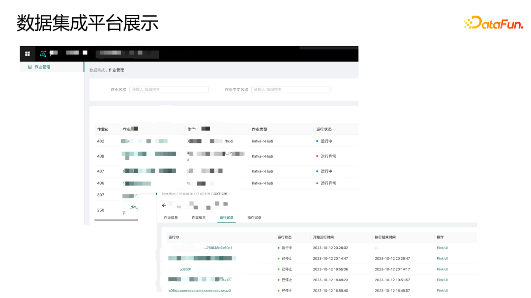Click start time 2023-10-12 20:28:02
The height and width of the screenshot is (298, 531).
330,248
